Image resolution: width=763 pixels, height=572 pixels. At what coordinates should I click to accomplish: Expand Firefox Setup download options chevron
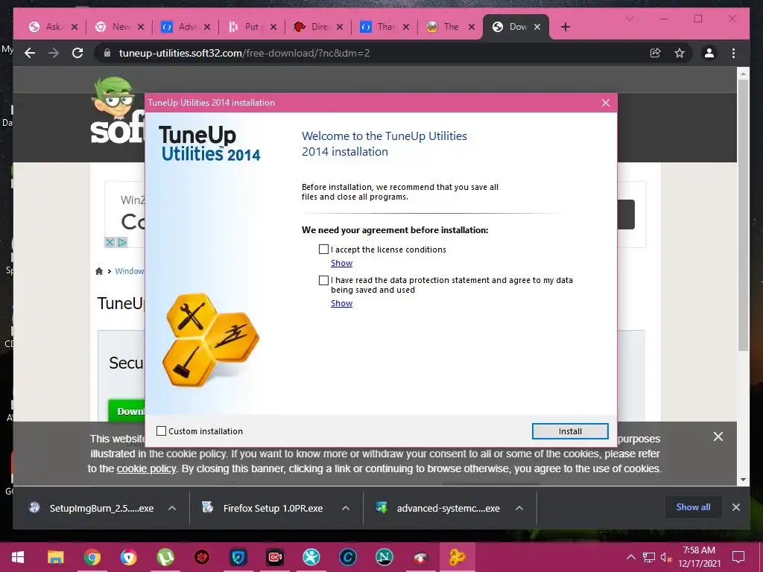tap(346, 508)
